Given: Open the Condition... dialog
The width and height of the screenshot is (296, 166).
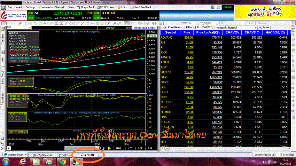Looking at the screenshot, I should (172, 27).
